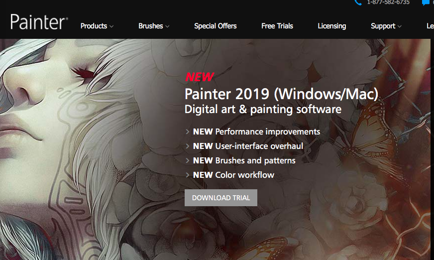Image resolution: width=434 pixels, height=260 pixels.
Task: Open the Licensing menu item
Action: [x=332, y=26]
